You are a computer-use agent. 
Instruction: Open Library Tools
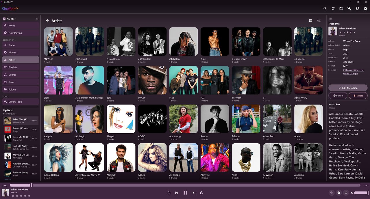pos(21,102)
